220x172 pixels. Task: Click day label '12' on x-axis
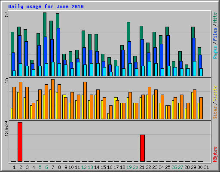84,167
